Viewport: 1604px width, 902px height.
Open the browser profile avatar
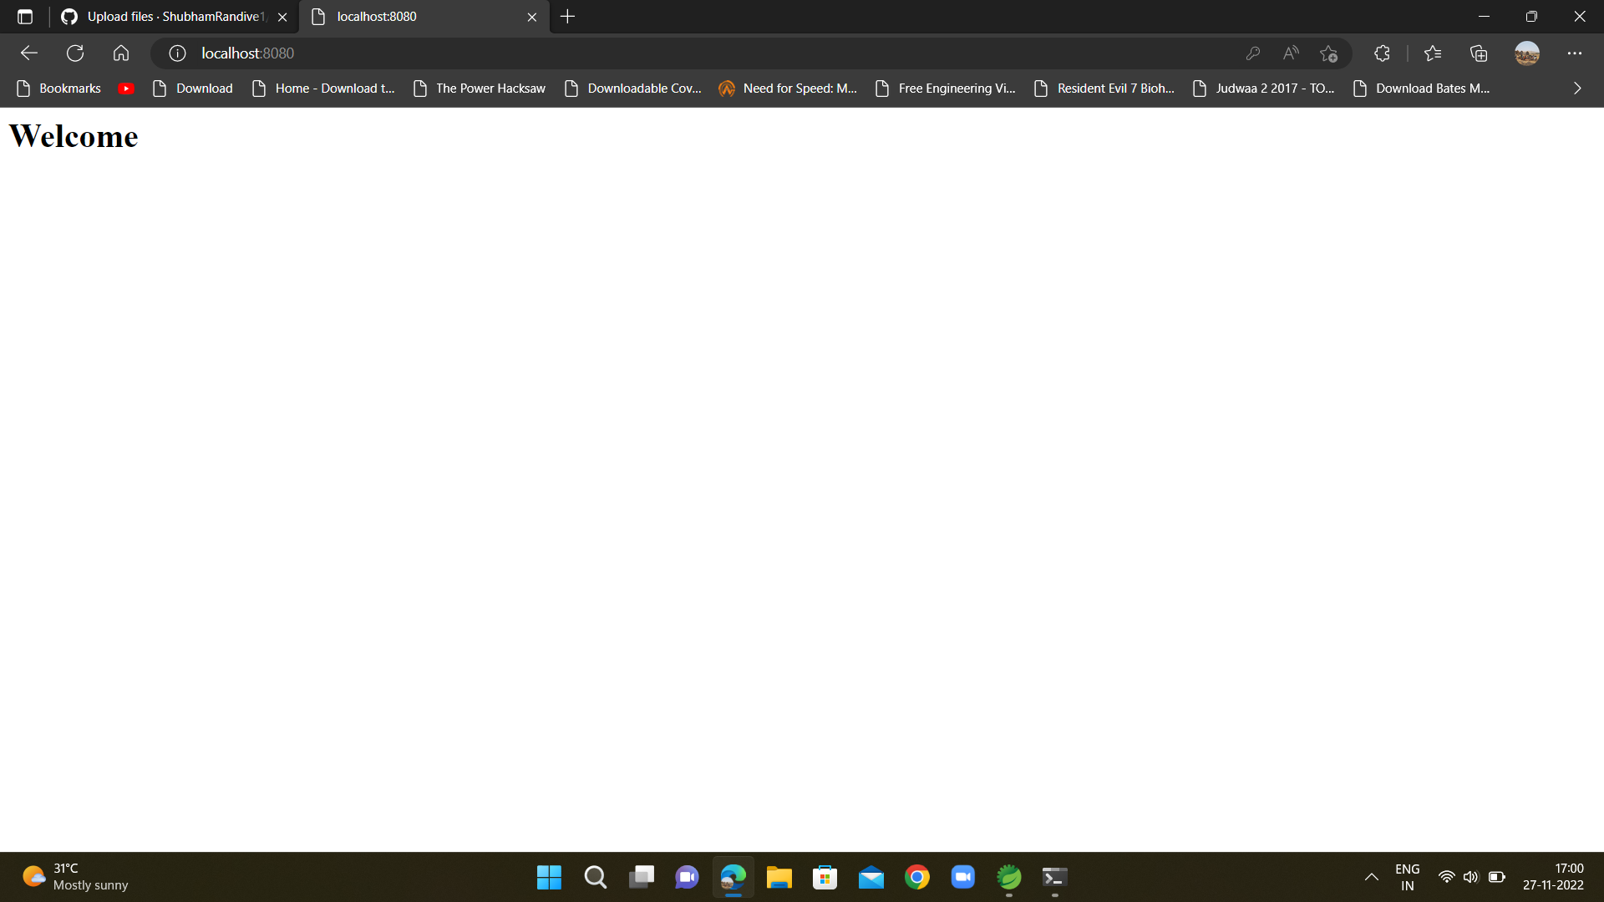coord(1525,53)
